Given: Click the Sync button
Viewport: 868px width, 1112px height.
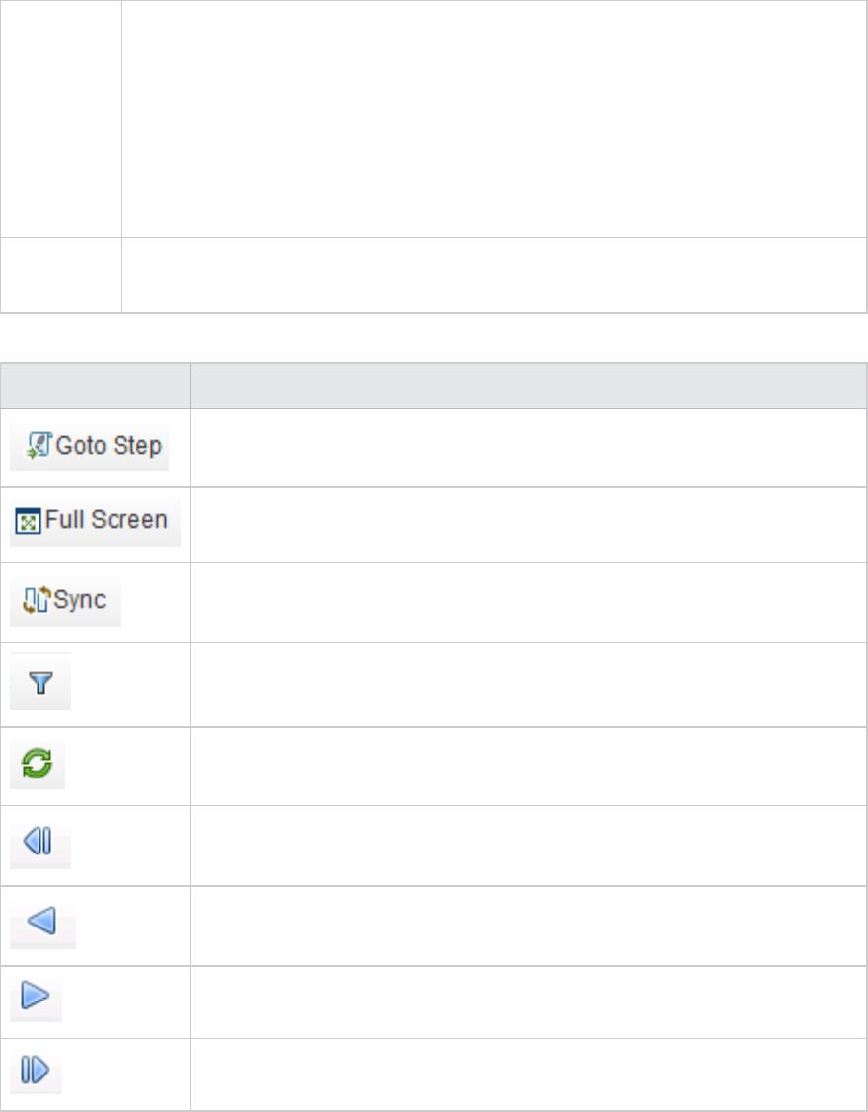Looking at the screenshot, I should (x=65, y=601).
